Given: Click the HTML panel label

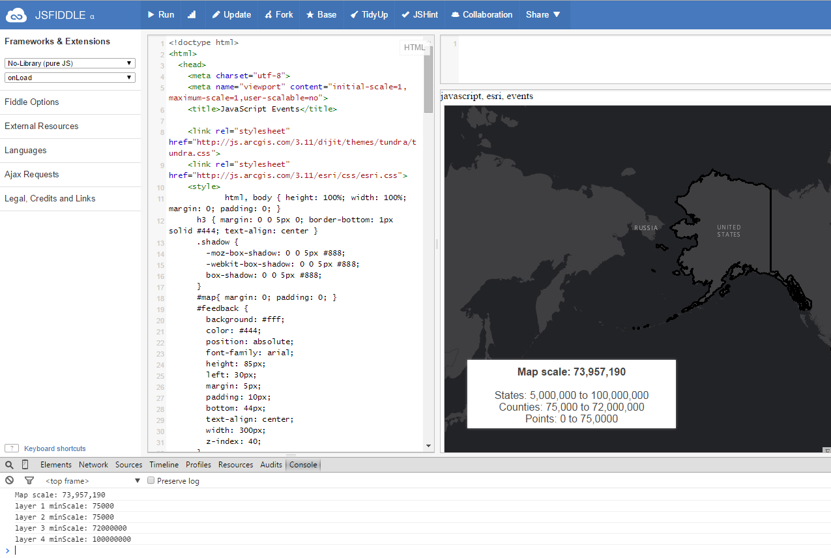Looking at the screenshot, I should [x=415, y=48].
